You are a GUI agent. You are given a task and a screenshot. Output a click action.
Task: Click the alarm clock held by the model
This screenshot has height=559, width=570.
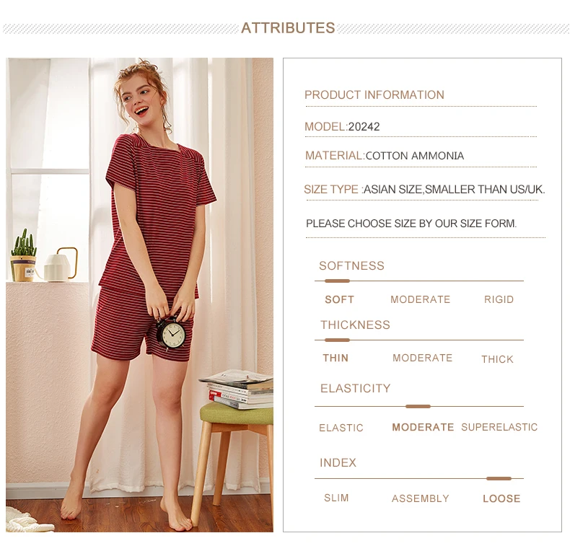click(x=170, y=333)
